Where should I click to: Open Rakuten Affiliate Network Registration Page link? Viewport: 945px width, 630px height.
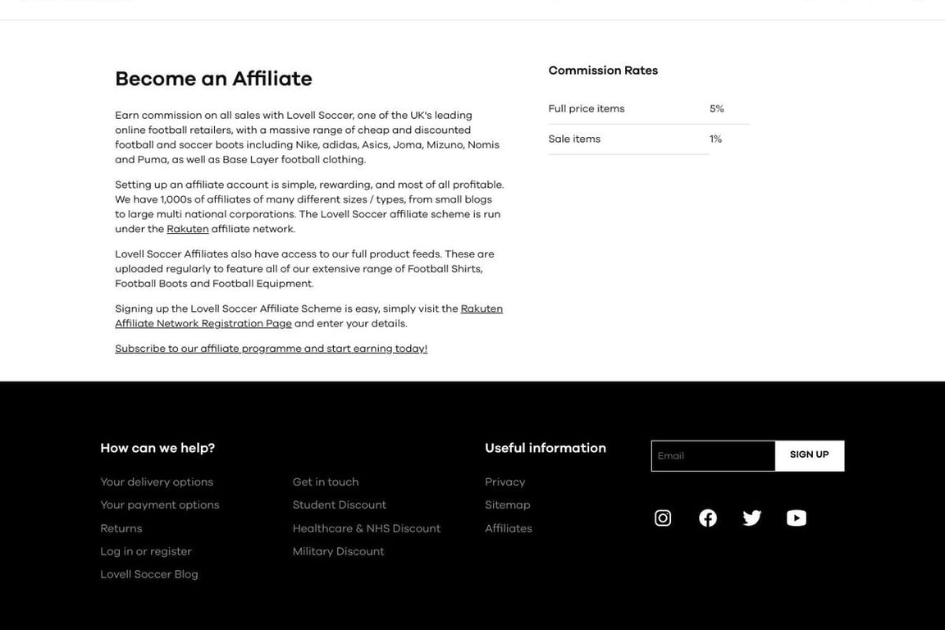pyautogui.click(x=203, y=323)
